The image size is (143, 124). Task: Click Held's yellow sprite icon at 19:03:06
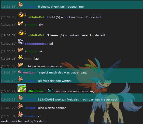[20, 57]
